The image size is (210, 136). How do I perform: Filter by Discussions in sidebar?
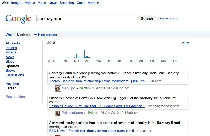point(15,75)
